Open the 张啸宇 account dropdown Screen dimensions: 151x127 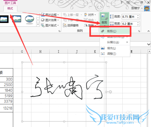137,8
